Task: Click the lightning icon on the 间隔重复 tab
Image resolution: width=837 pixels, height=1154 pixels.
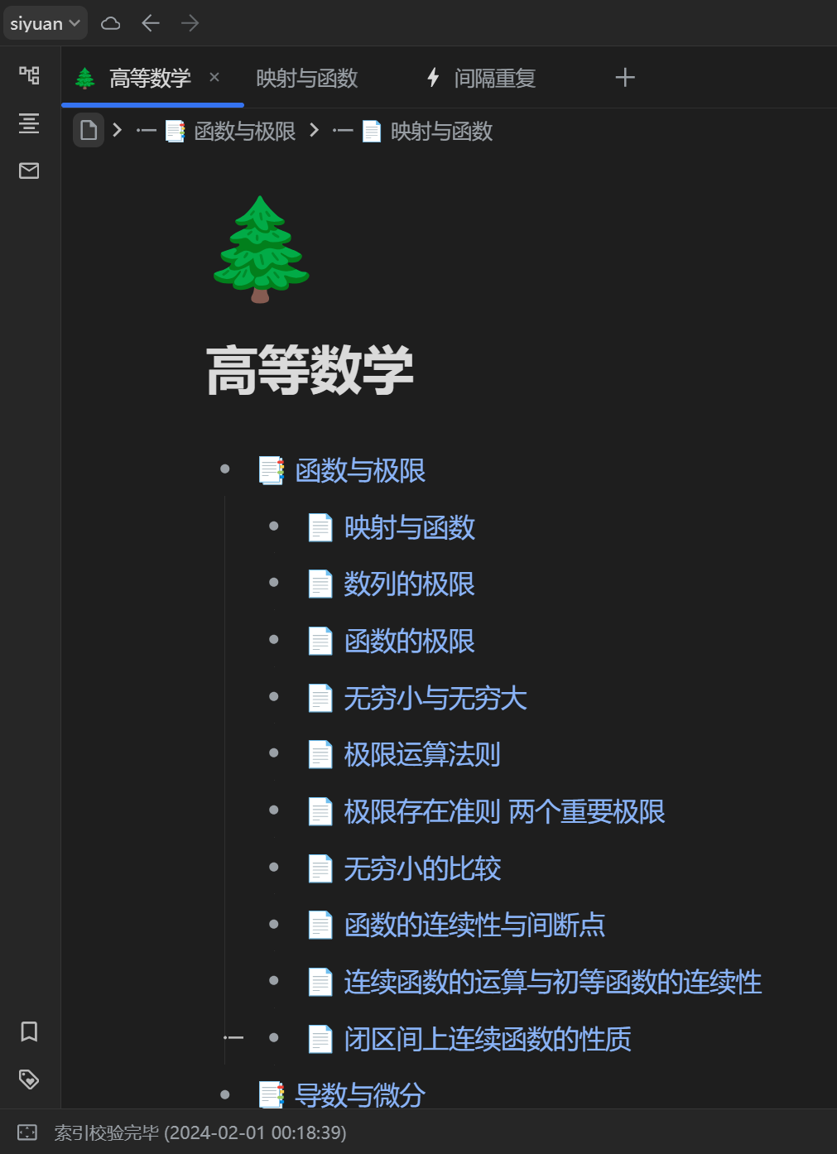Action: (434, 77)
